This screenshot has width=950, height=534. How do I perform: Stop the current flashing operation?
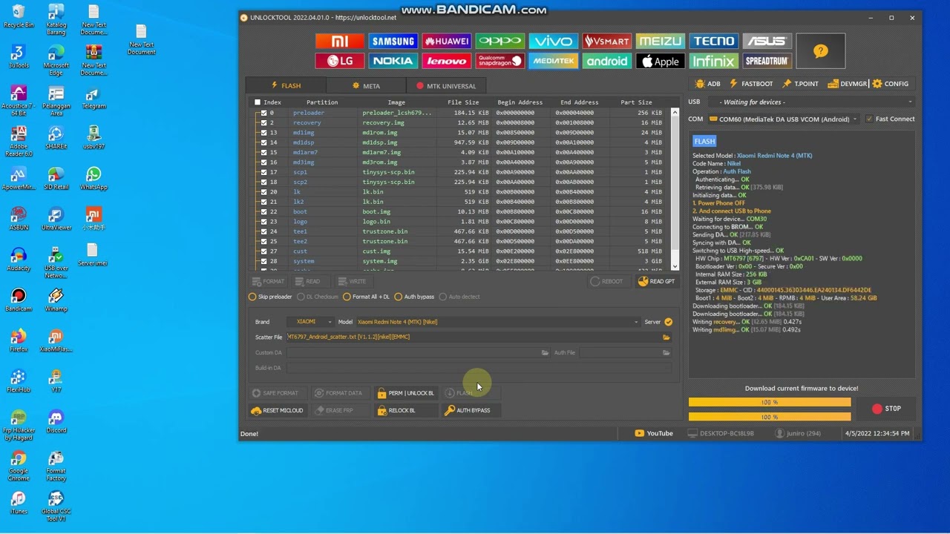click(x=886, y=409)
